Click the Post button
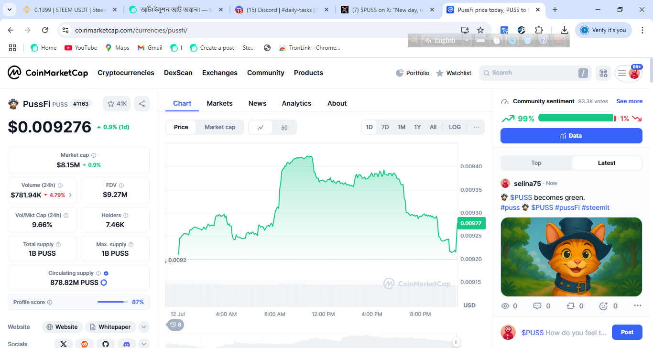This screenshot has width=653, height=348. tap(627, 332)
